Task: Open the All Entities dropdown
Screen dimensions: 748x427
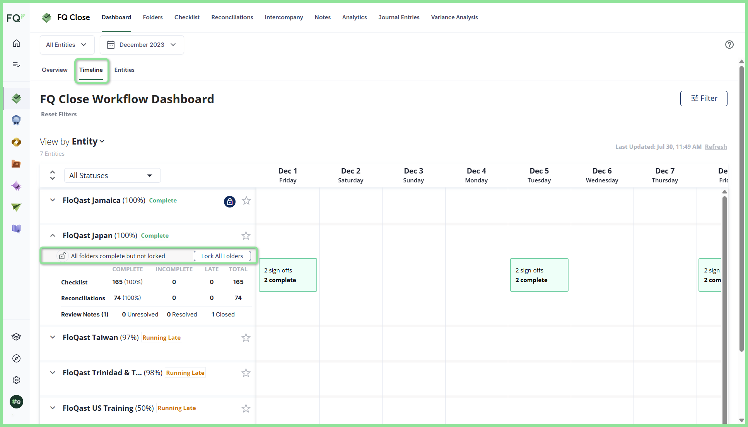Action: 67,45
